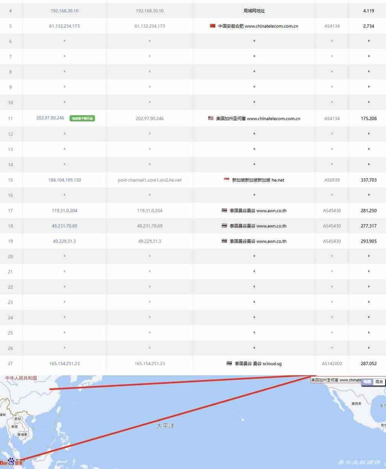Select 泰国曼谷 曼谷 scloud.sg location text

click(258, 364)
